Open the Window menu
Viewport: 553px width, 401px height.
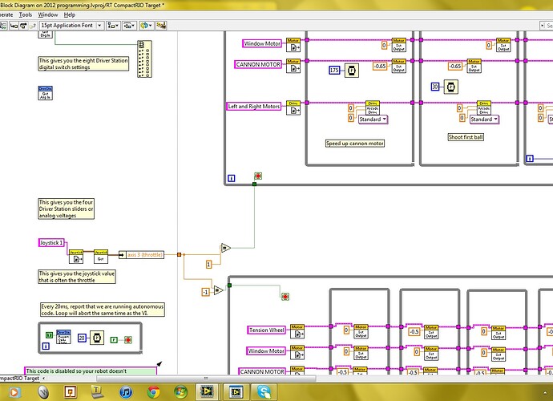[47, 14]
